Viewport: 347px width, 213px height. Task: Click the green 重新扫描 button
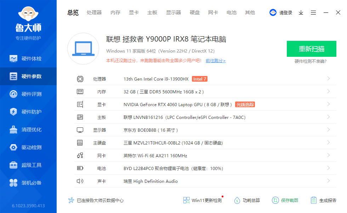[x=311, y=49]
